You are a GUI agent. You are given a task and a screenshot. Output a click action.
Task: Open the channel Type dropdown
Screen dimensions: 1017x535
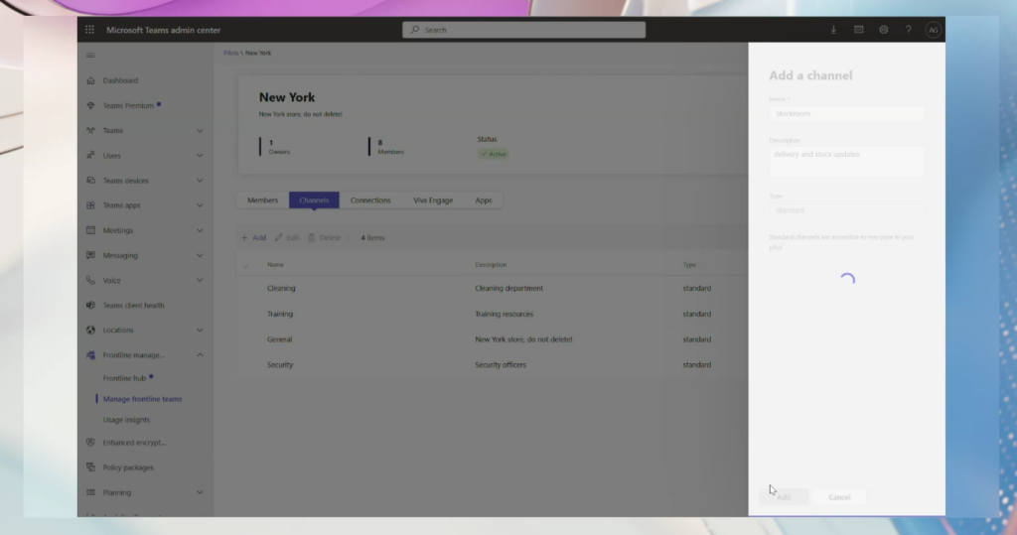[x=846, y=210]
